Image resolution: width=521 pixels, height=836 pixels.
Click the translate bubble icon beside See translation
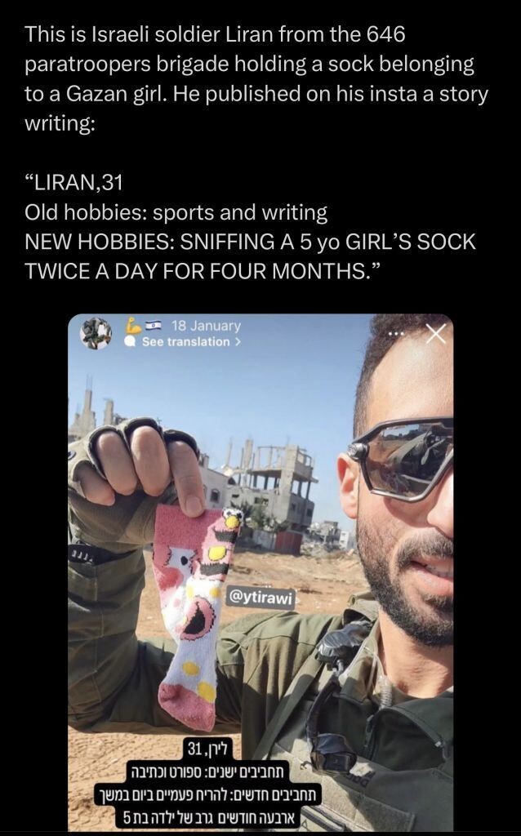130,342
